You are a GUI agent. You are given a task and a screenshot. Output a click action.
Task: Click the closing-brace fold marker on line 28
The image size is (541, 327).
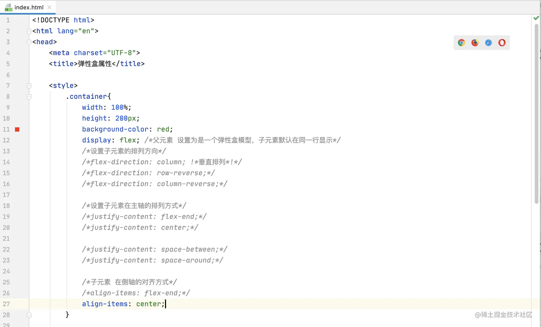29,315
